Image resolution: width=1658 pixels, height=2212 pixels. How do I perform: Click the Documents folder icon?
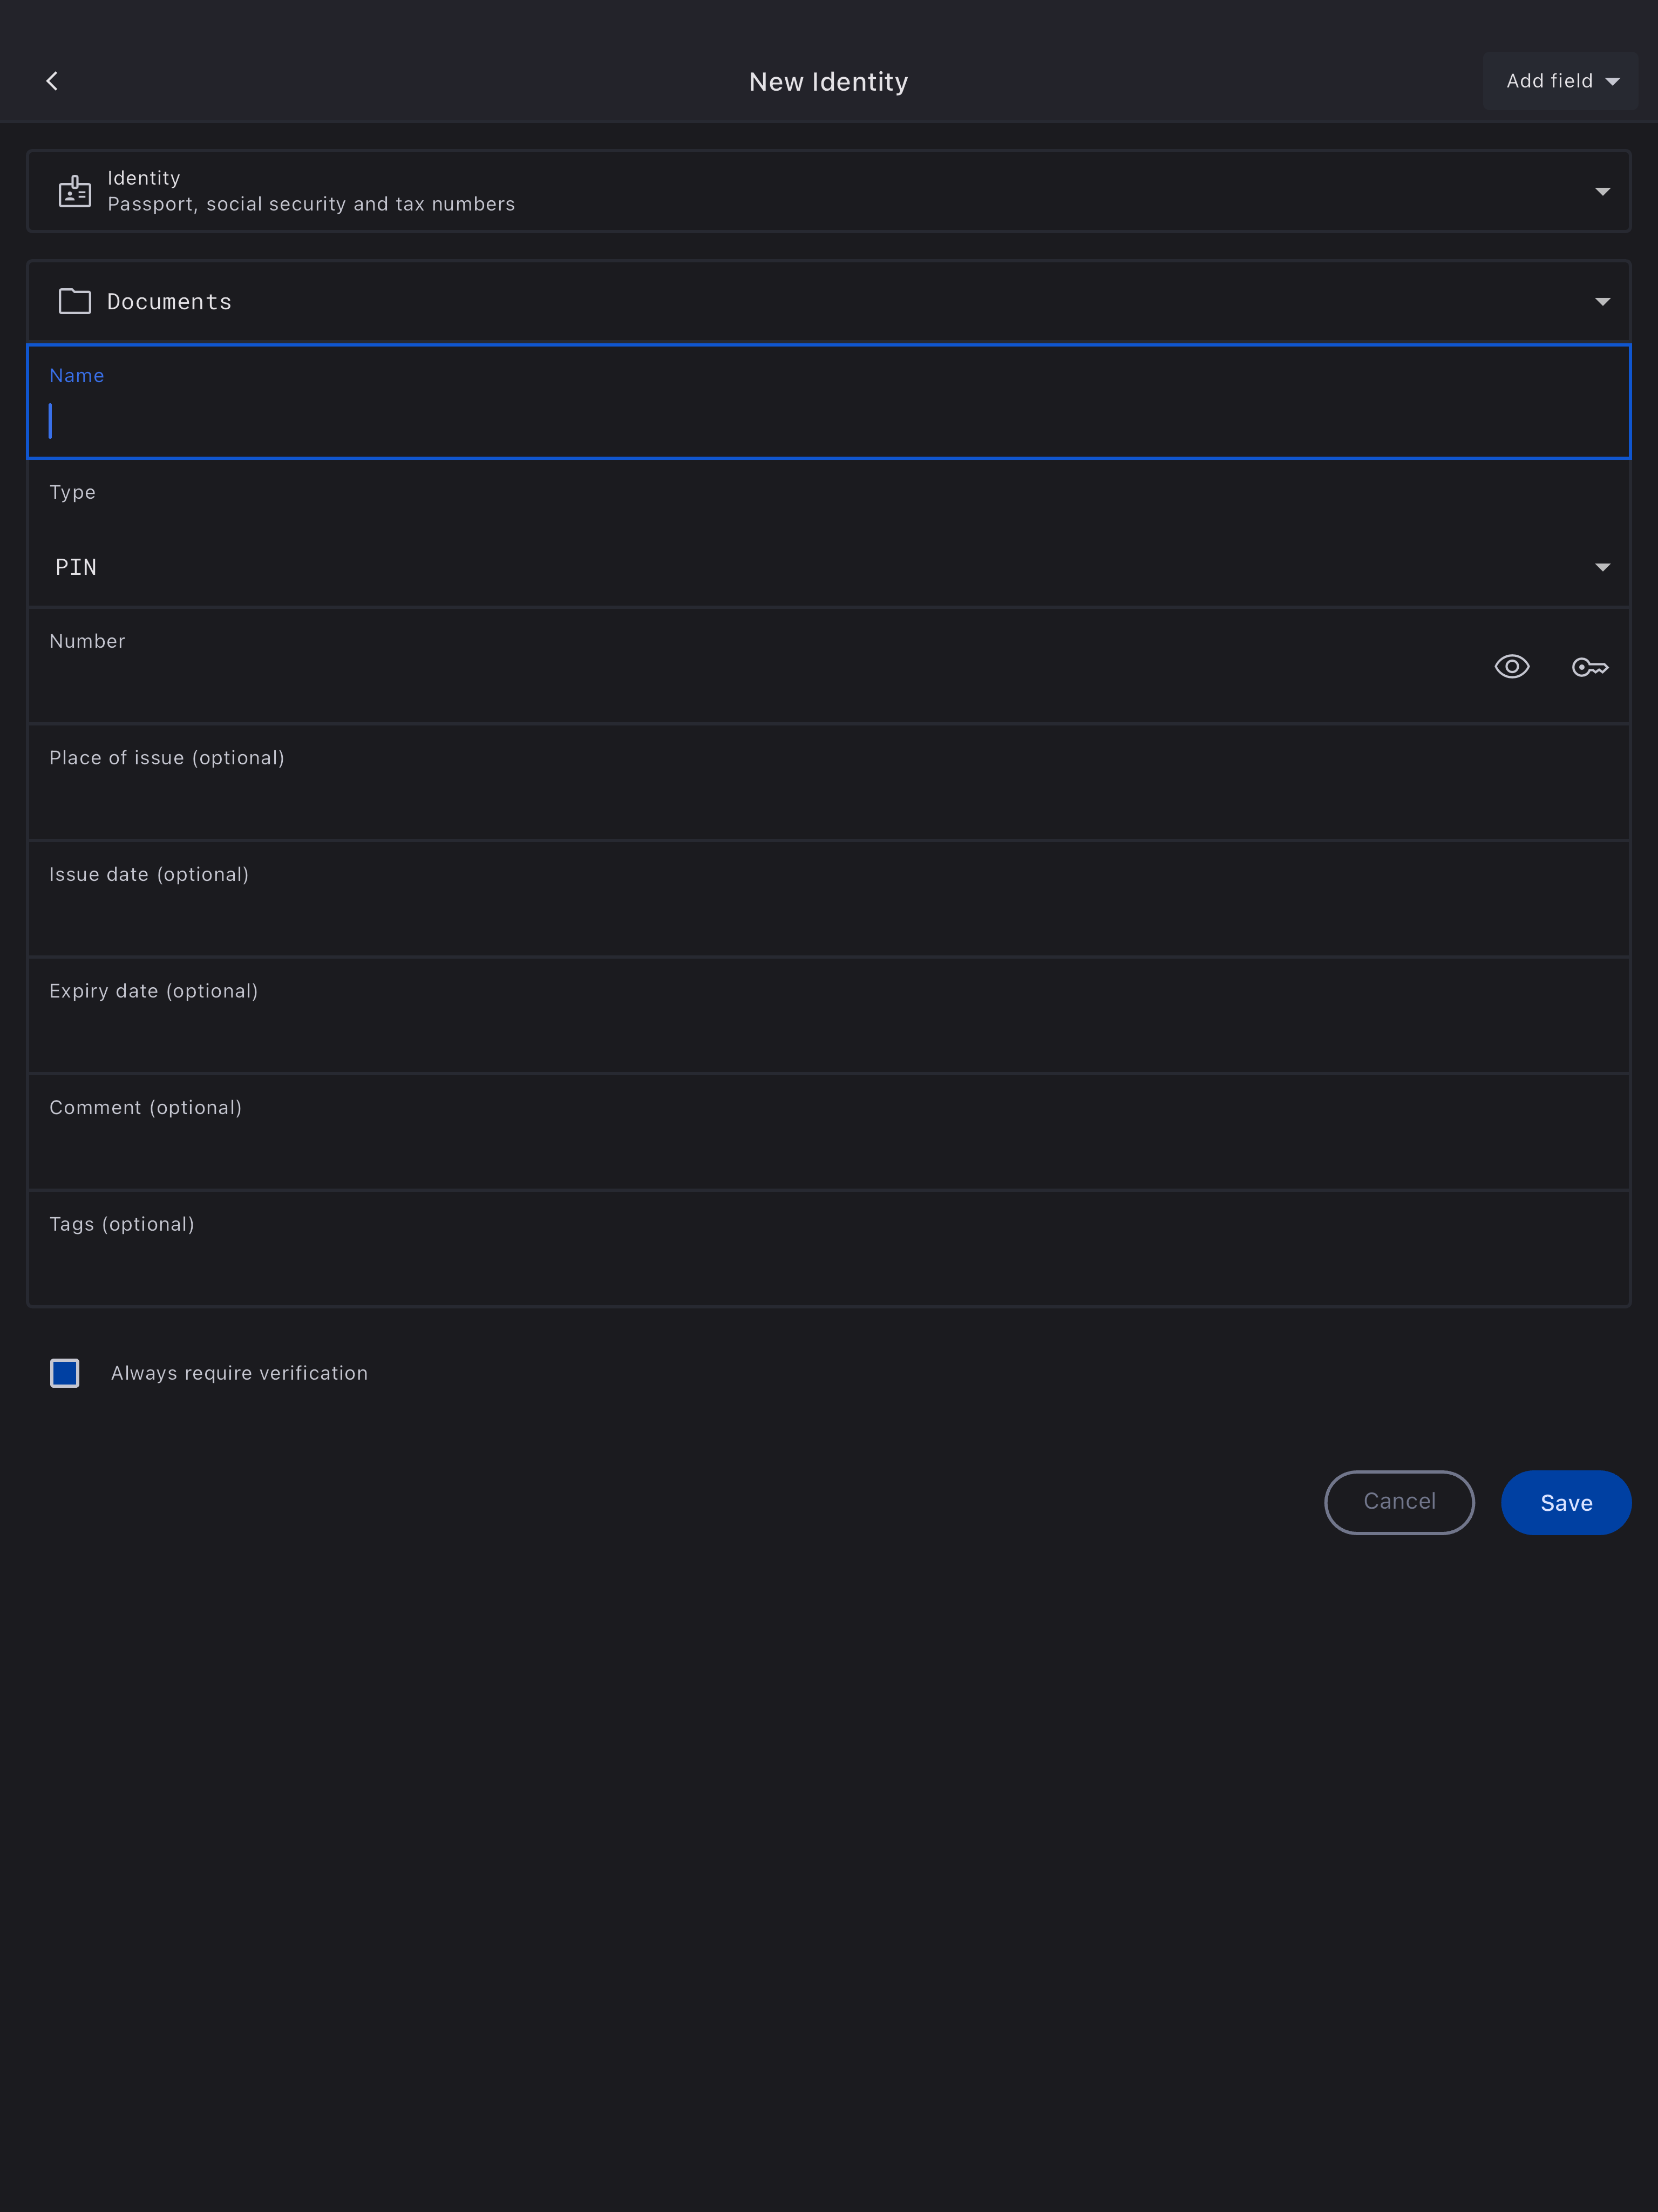pyautogui.click(x=75, y=301)
